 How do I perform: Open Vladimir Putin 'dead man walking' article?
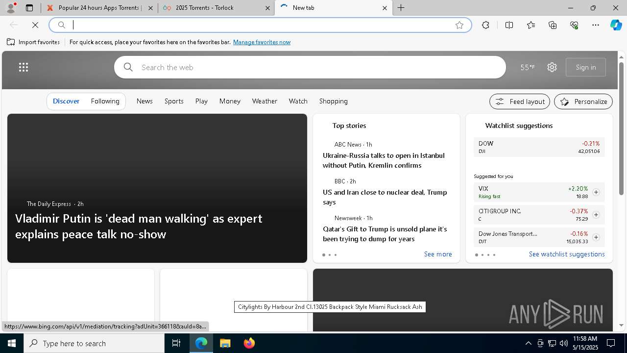click(x=139, y=226)
